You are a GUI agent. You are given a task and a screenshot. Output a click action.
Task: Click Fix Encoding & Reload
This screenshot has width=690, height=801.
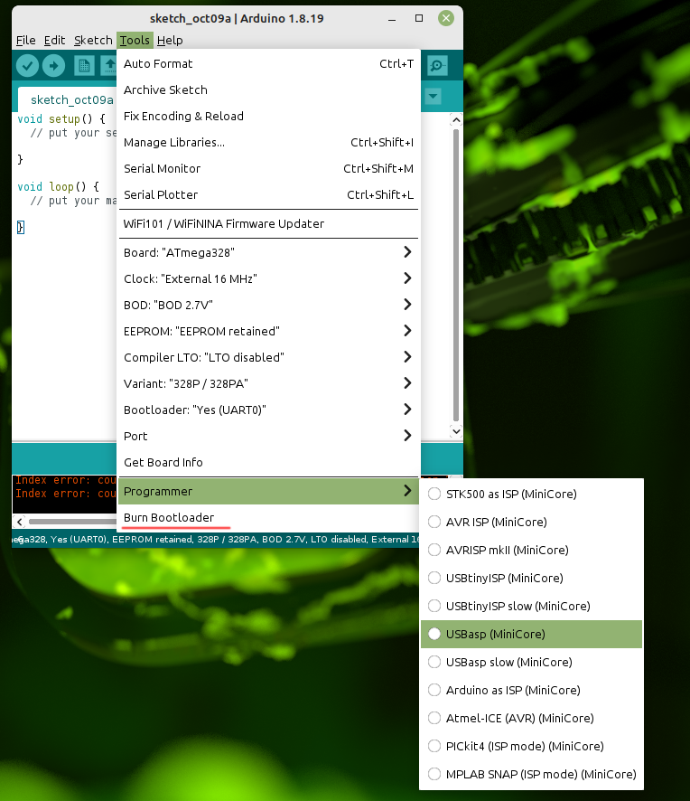[x=268, y=116]
